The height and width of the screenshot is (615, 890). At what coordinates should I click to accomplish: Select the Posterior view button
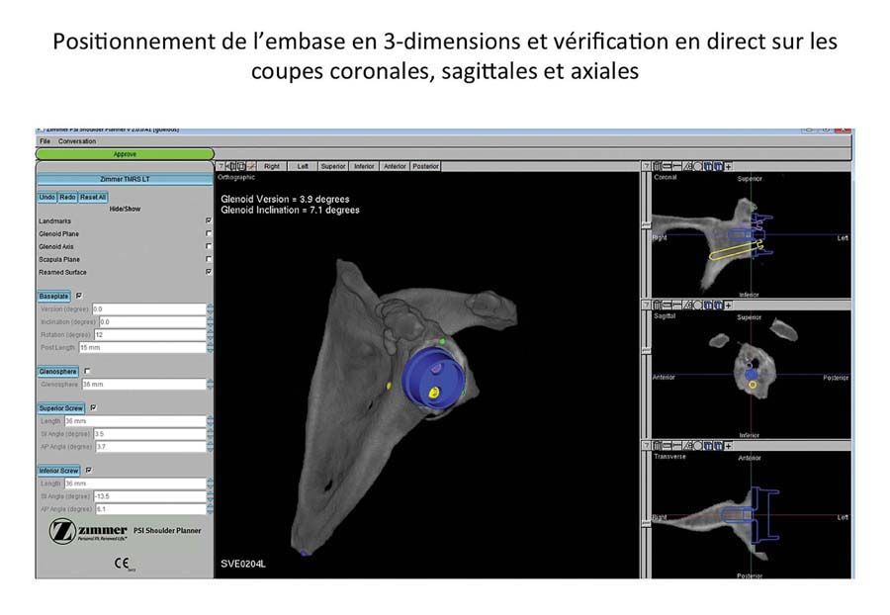pyautogui.click(x=425, y=166)
